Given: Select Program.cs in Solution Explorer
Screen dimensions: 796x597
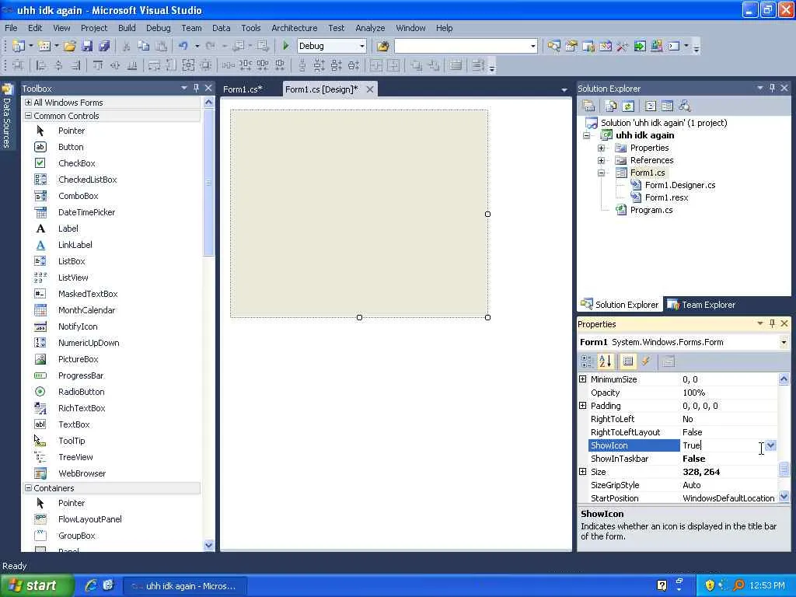Looking at the screenshot, I should 651,210.
